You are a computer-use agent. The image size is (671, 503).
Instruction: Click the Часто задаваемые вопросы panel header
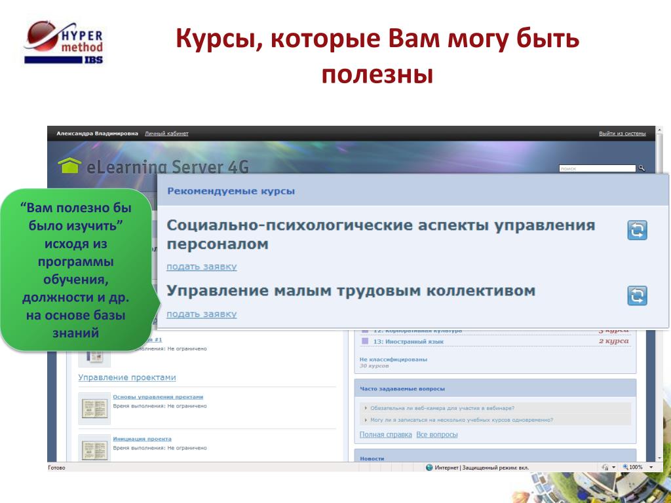(495, 389)
